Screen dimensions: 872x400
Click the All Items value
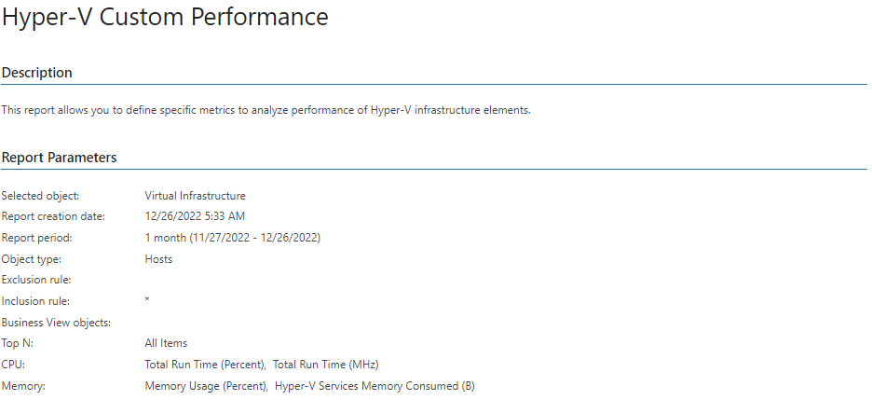166,343
